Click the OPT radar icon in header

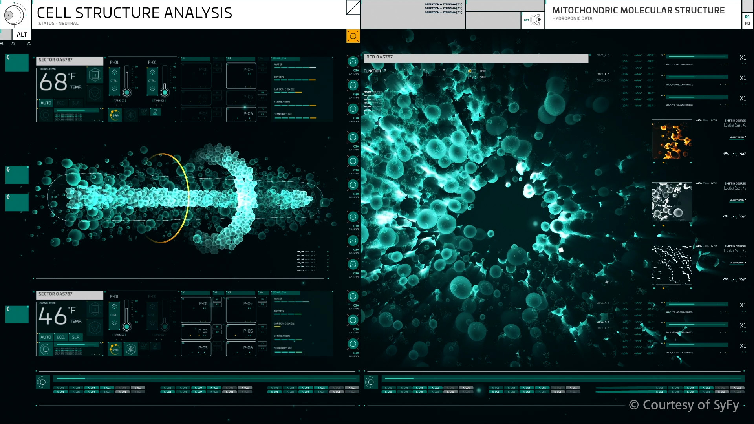pos(533,20)
